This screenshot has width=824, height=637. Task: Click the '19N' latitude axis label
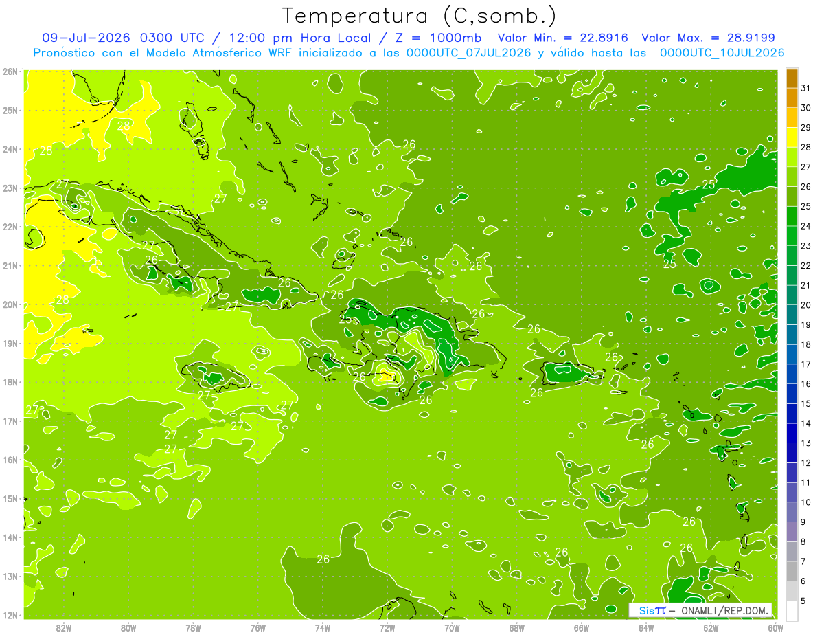(10, 343)
